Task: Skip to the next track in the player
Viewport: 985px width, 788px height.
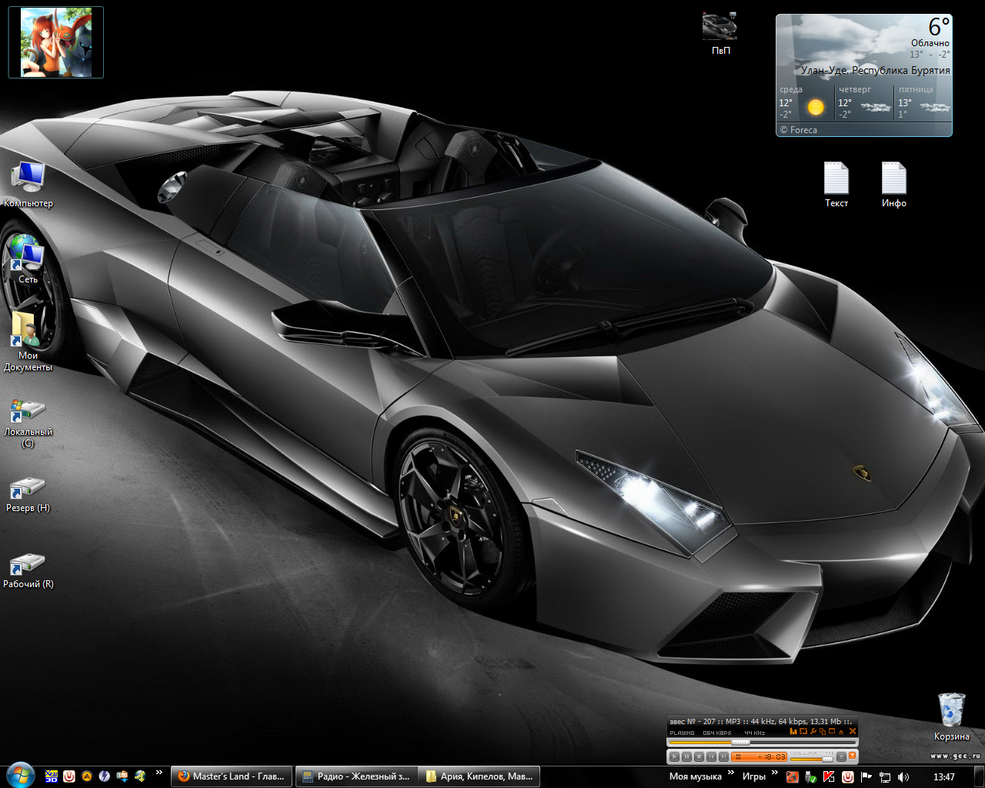Action: [x=723, y=757]
